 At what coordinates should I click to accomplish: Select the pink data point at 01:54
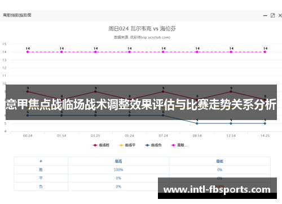(61, 52)
